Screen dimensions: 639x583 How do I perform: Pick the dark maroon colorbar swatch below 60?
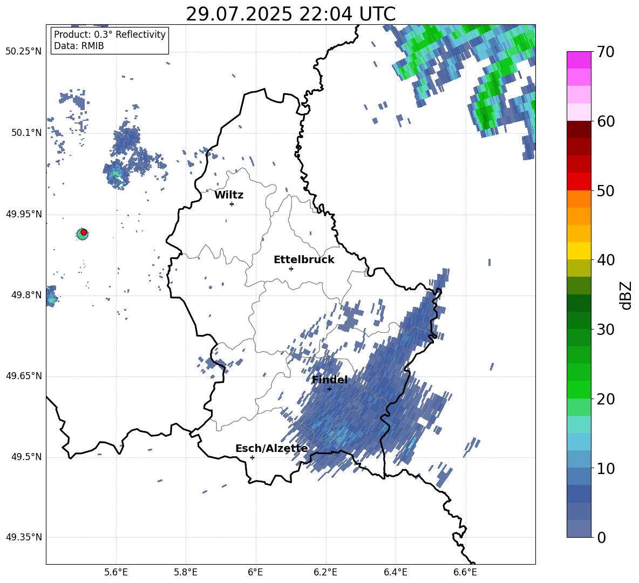point(579,129)
